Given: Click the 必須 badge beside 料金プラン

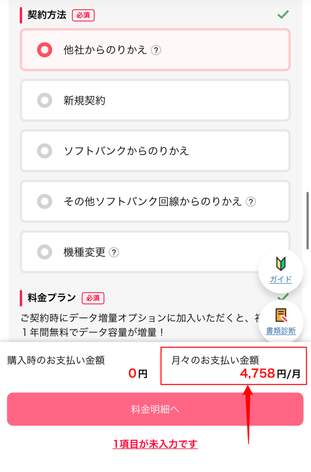Looking at the screenshot, I should 93,298.
